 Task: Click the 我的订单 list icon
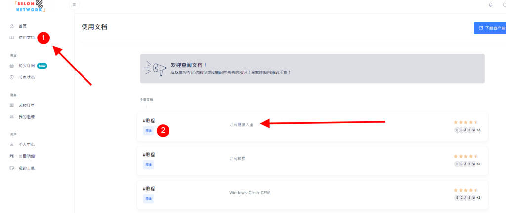tap(12, 105)
